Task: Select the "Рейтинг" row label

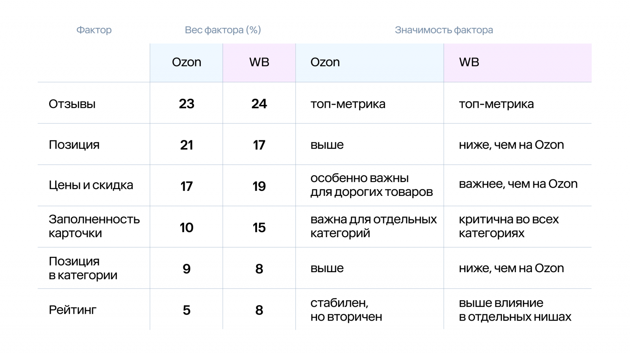Action: pyautogui.click(x=72, y=310)
